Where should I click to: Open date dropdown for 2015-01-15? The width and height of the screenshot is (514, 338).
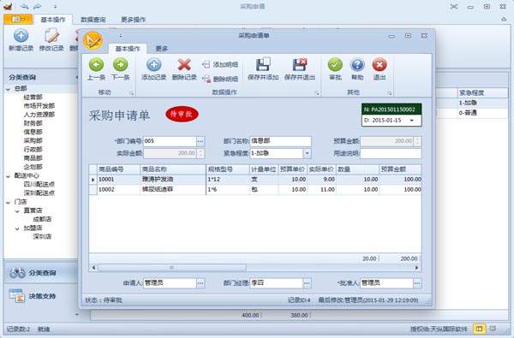click(412, 120)
